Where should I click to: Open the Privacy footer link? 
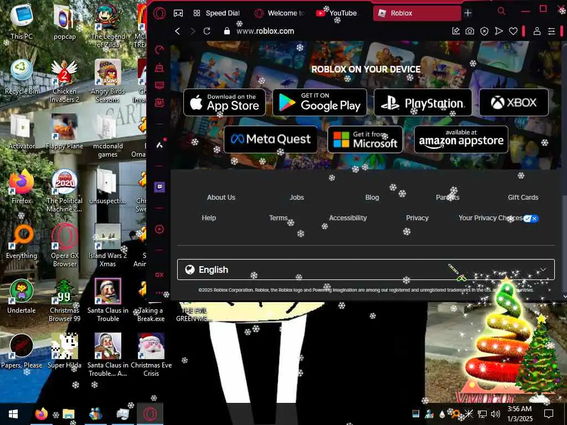pyautogui.click(x=417, y=218)
